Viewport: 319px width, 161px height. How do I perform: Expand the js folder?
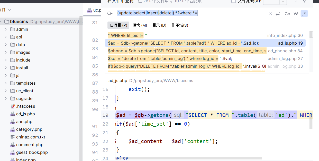click(6, 75)
